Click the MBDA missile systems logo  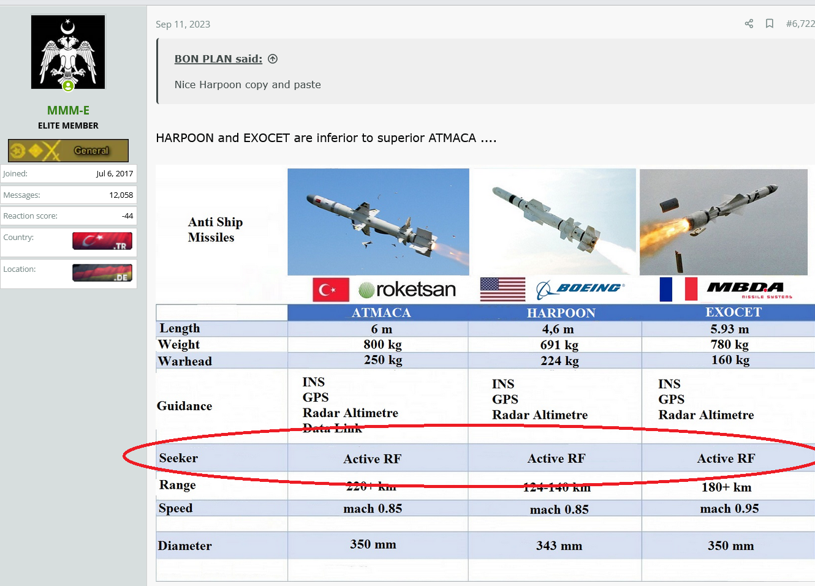749,289
